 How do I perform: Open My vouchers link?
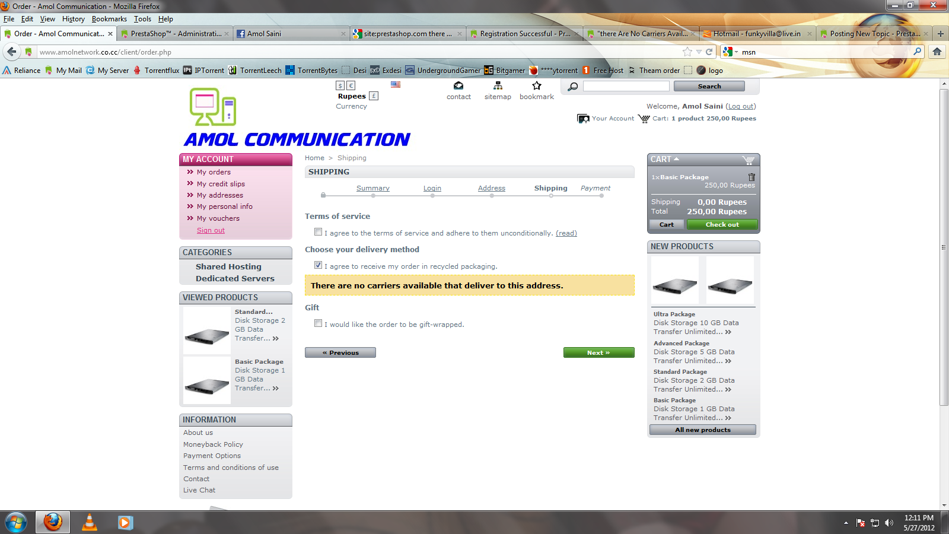[x=218, y=218]
